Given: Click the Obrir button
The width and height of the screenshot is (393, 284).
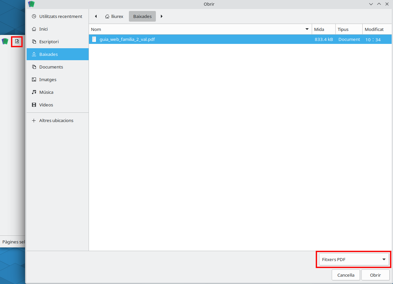Looking at the screenshot, I should [375, 275].
